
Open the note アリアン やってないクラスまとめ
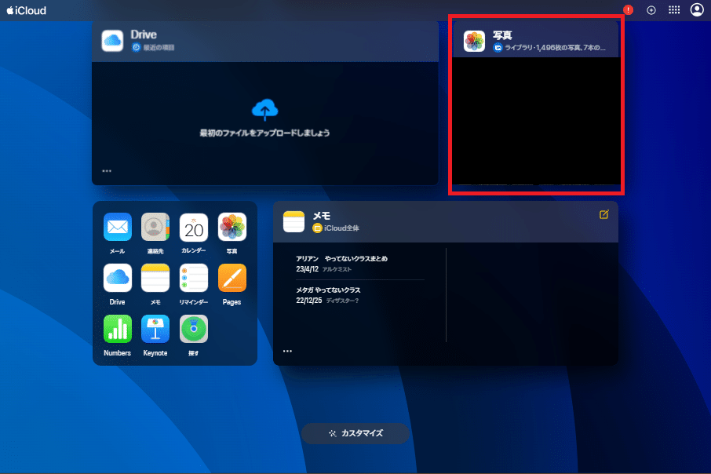click(x=360, y=264)
